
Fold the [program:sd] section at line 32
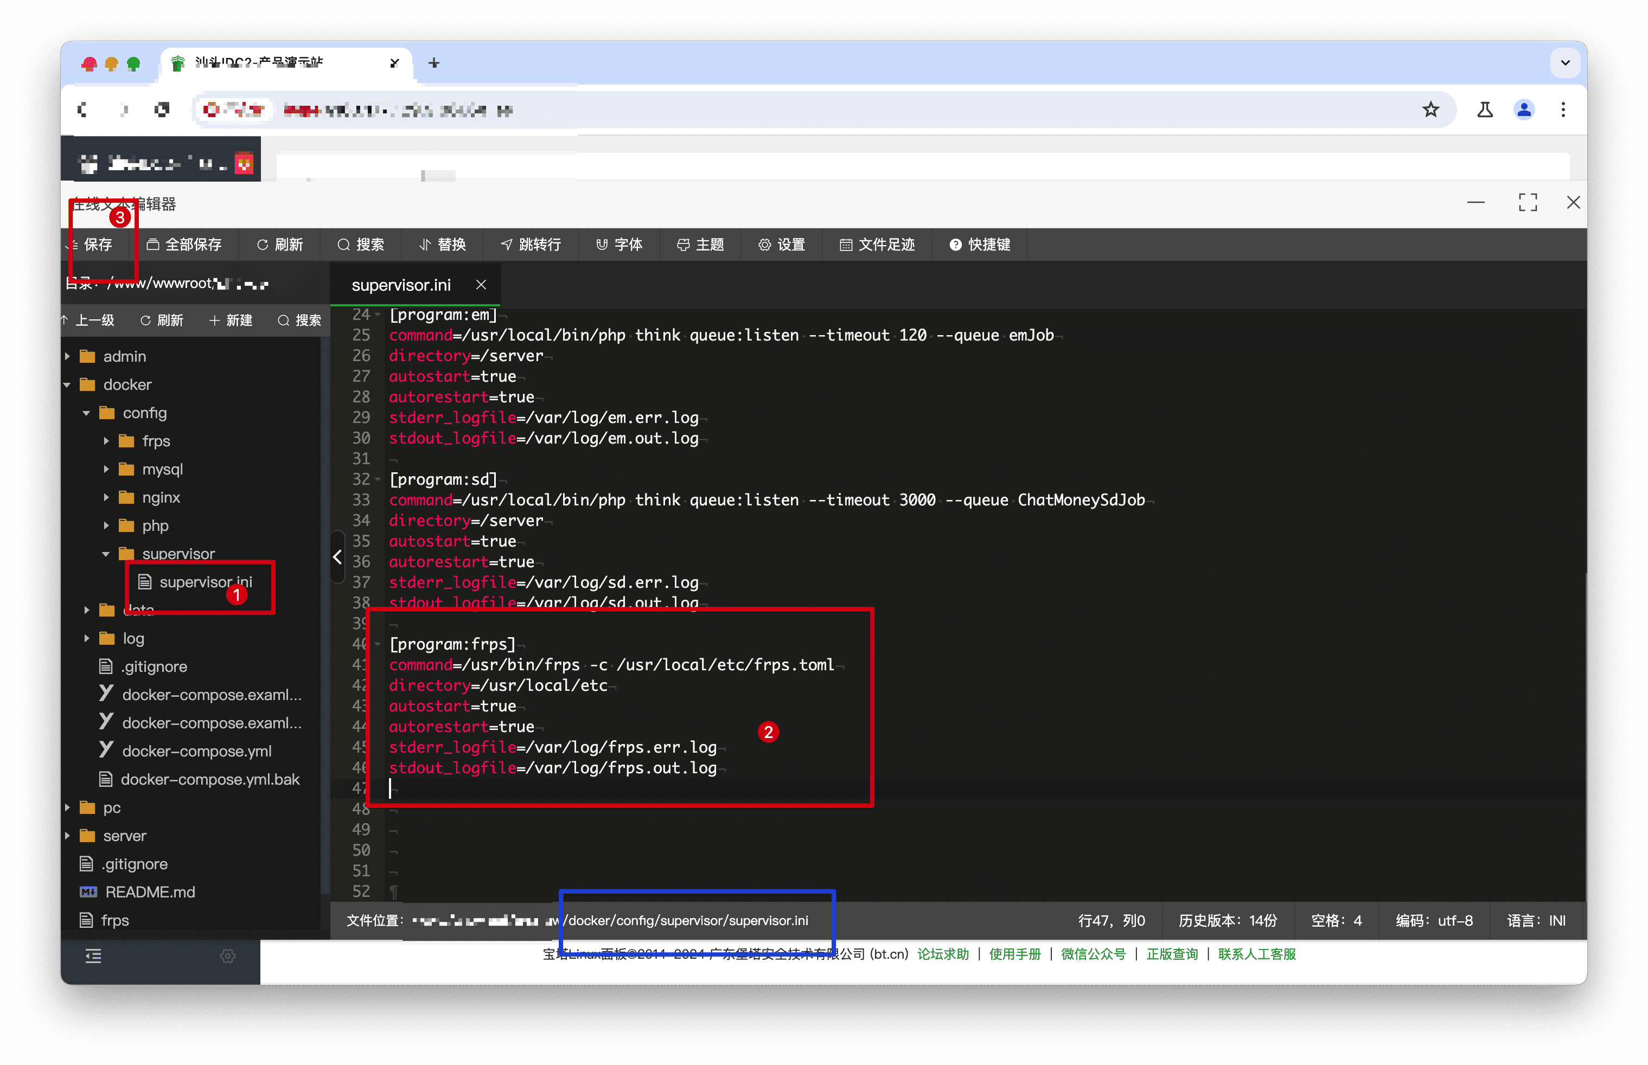pyautogui.click(x=379, y=479)
